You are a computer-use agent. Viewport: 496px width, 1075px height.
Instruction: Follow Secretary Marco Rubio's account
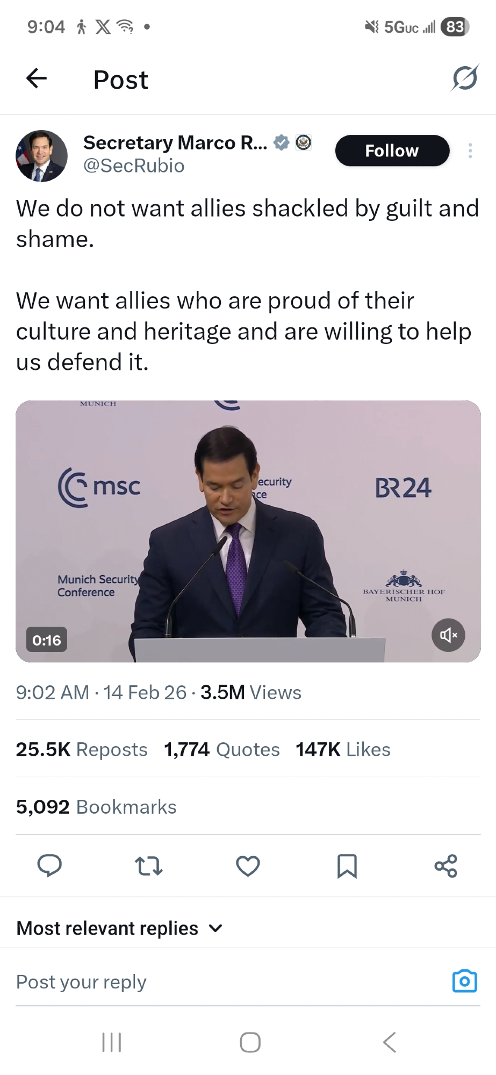tap(392, 150)
